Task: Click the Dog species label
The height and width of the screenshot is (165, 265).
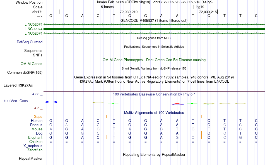Action: coord(39,133)
